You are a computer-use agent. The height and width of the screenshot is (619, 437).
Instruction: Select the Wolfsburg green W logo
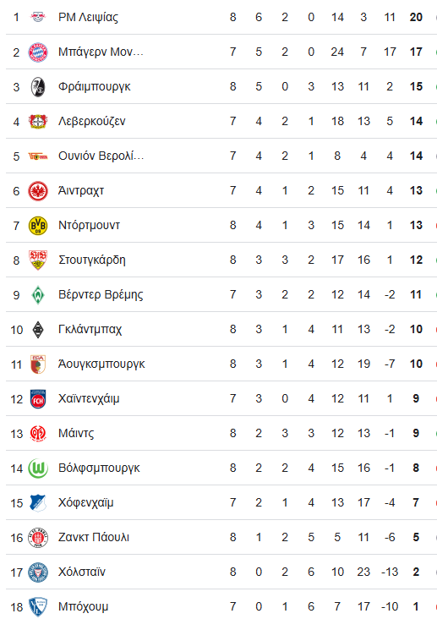point(38,468)
